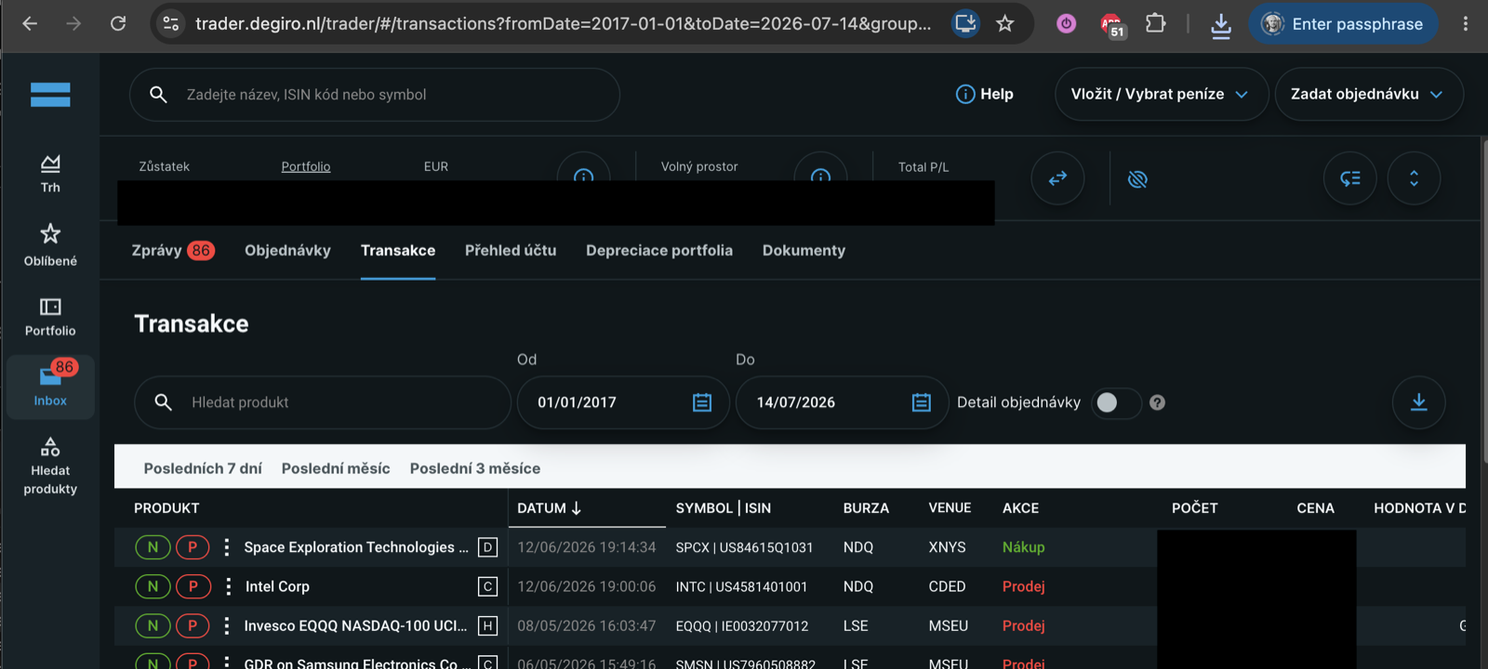Viewport: 1488px width, 669px height.
Task: Open the Inbox with 86 badge
Action: pos(50,387)
